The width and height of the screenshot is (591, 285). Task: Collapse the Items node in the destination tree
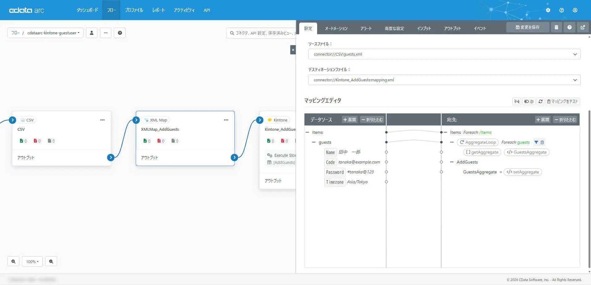[x=445, y=132]
